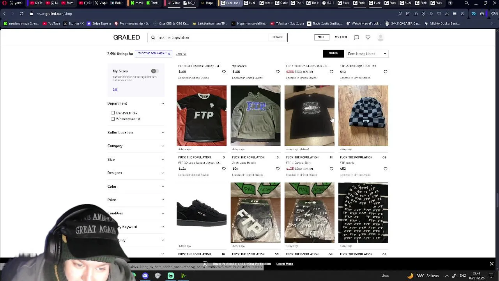This screenshot has height=281, width=499.
Task: Expand the Color filter
Action: click(x=136, y=186)
